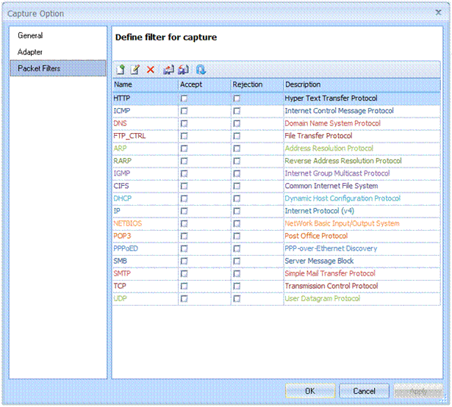This screenshot has height=407, width=452.
Task: Click the Cancel button
Action: click(364, 391)
